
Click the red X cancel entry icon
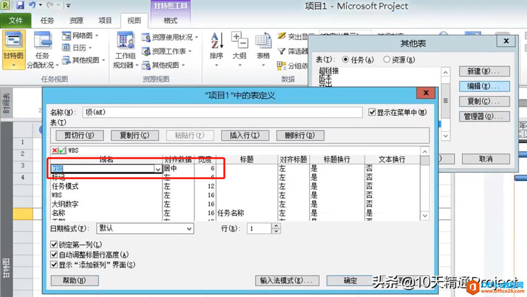(x=54, y=150)
